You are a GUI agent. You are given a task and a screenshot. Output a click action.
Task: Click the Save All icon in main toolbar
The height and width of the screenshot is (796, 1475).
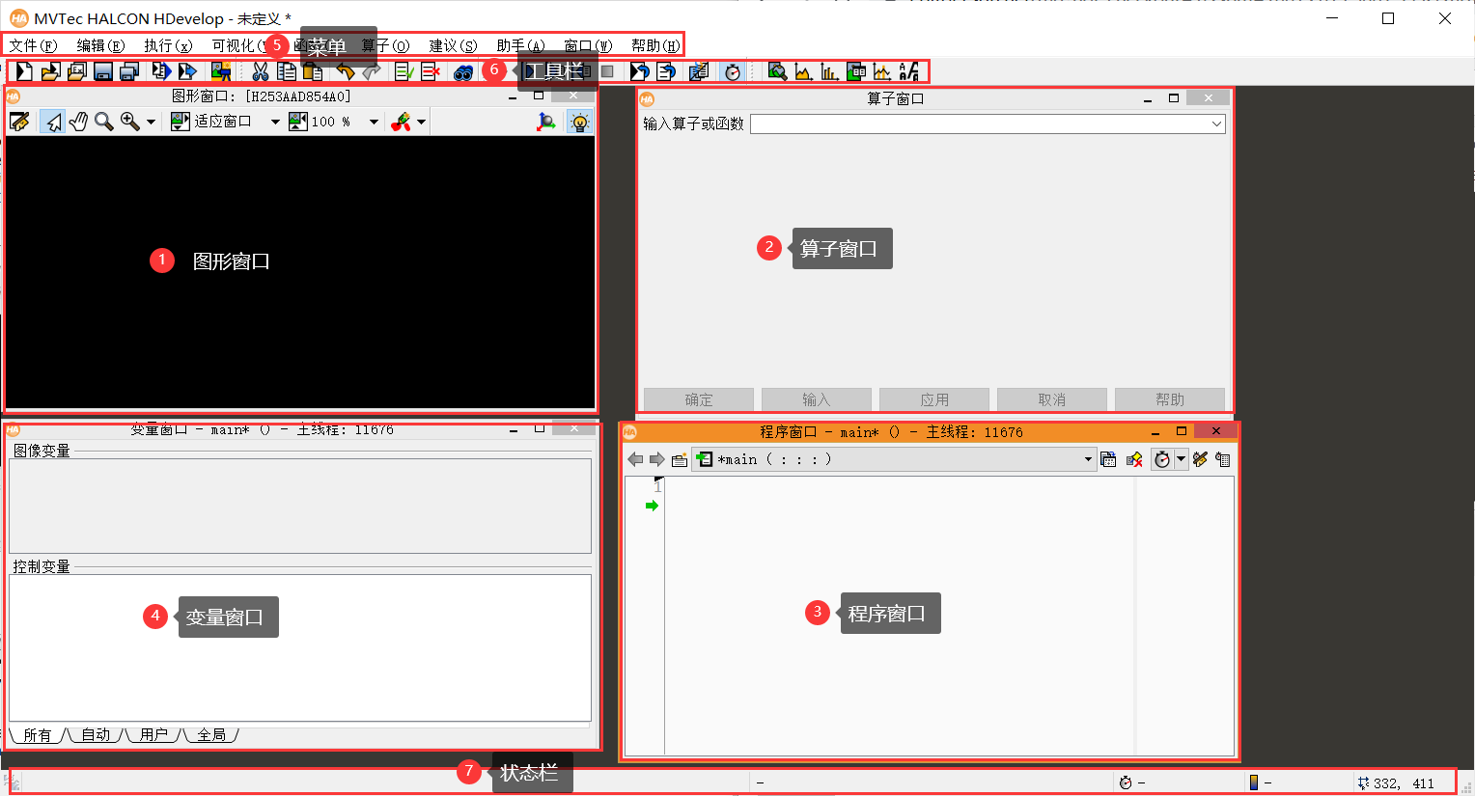click(x=129, y=71)
